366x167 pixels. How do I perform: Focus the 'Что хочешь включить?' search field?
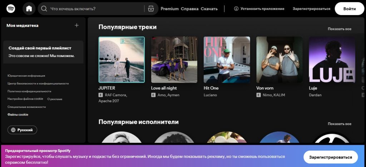click(98, 9)
